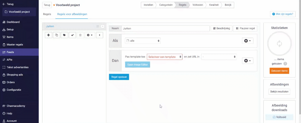Click the Terug button beside project title

[x=47, y=5]
